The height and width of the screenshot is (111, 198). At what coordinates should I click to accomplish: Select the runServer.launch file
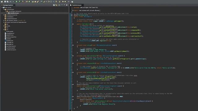10,50
